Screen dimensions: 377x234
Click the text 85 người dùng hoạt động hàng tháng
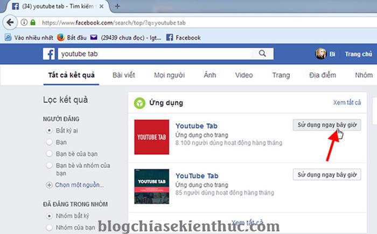point(225,192)
